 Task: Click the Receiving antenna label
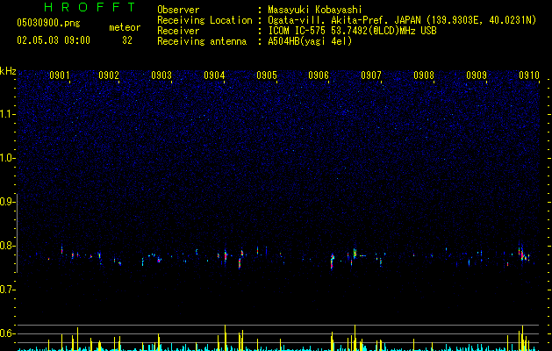202,41
